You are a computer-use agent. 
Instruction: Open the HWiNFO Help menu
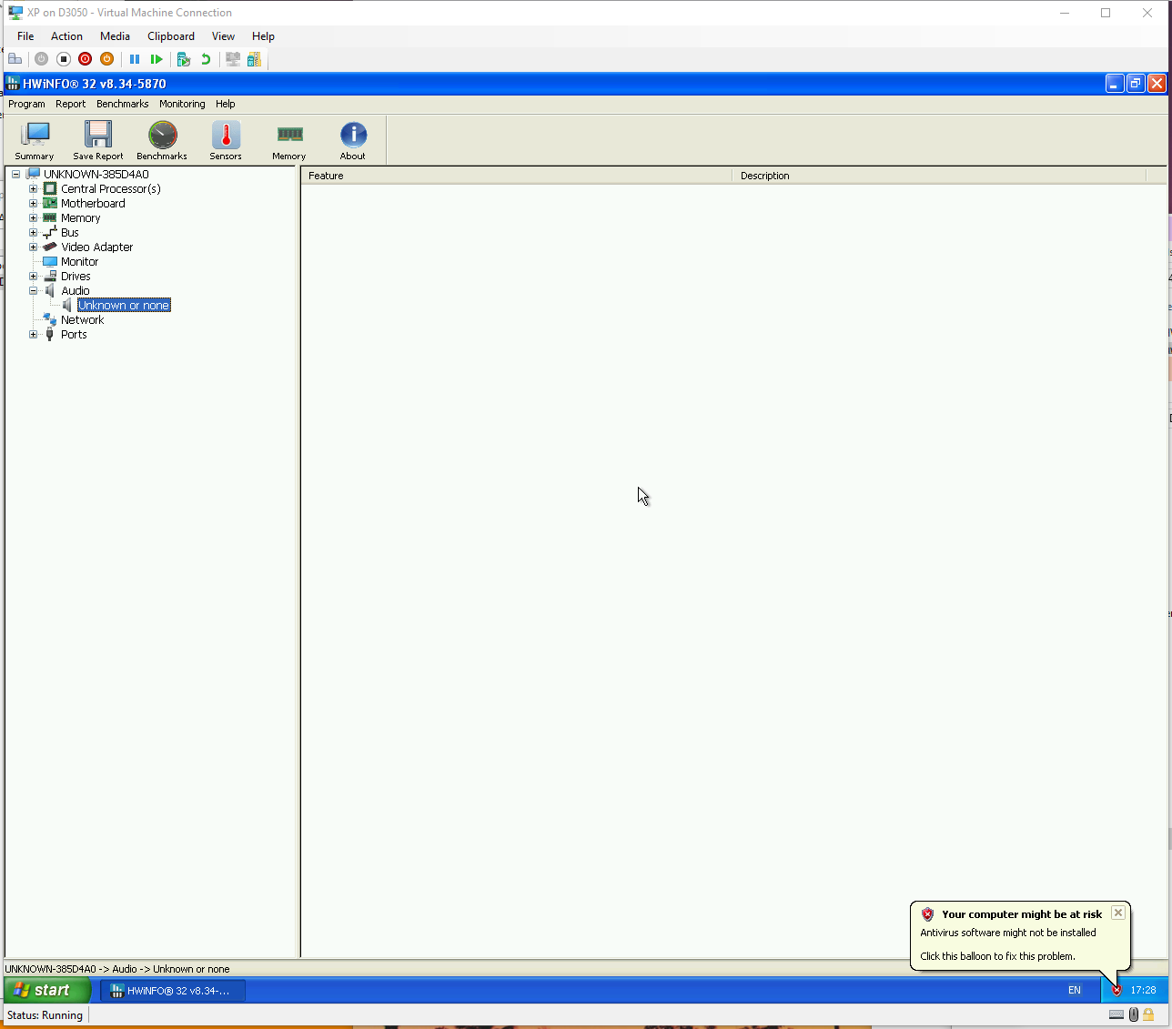(x=226, y=104)
